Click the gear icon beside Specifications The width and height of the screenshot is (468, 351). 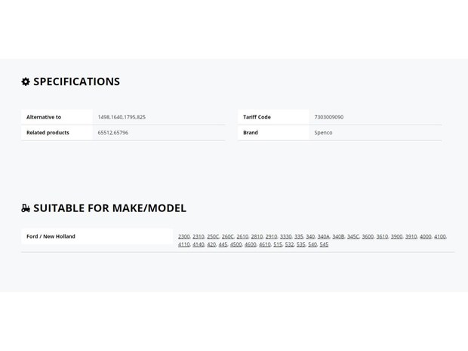pyautogui.click(x=26, y=82)
